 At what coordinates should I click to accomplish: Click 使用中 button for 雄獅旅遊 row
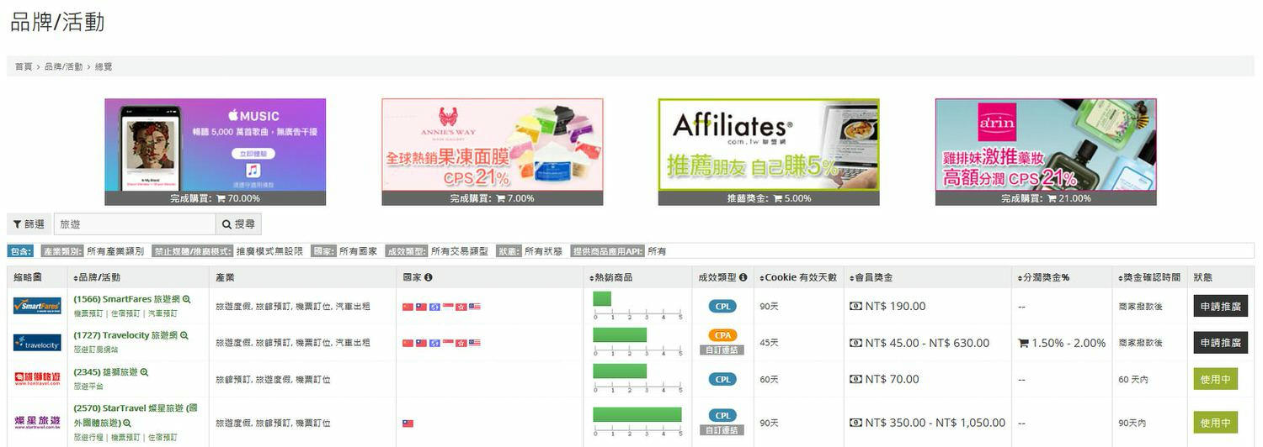pos(1215,379)
